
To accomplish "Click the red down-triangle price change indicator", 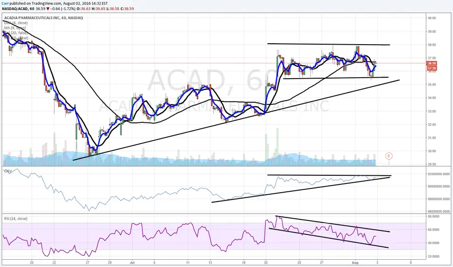I will (48, 9).
